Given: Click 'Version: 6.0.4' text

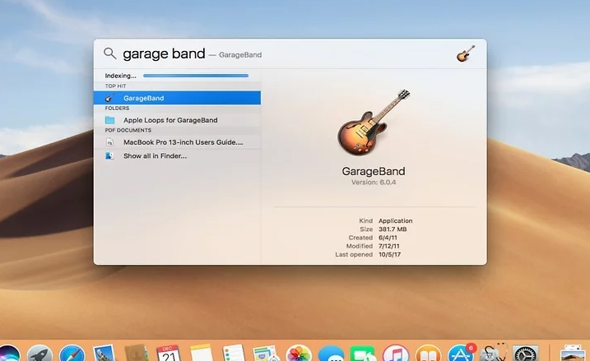Looking at the screenshot, I should click(374, 183).
